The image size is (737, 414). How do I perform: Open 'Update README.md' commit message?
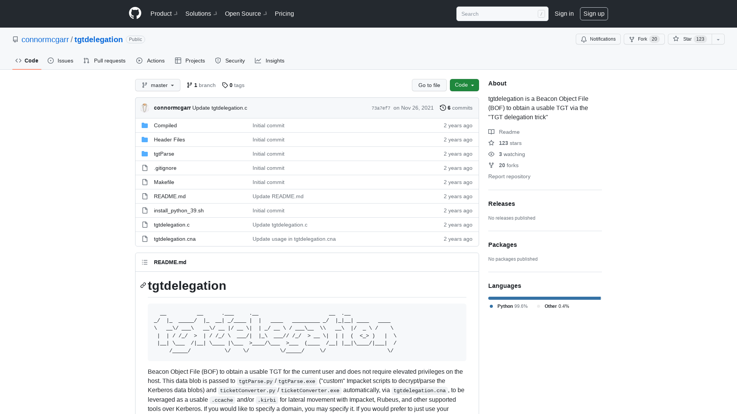coord(278,196)
